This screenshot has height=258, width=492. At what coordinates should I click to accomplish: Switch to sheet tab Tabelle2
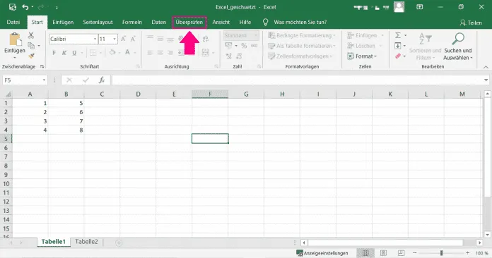[86, 242]
